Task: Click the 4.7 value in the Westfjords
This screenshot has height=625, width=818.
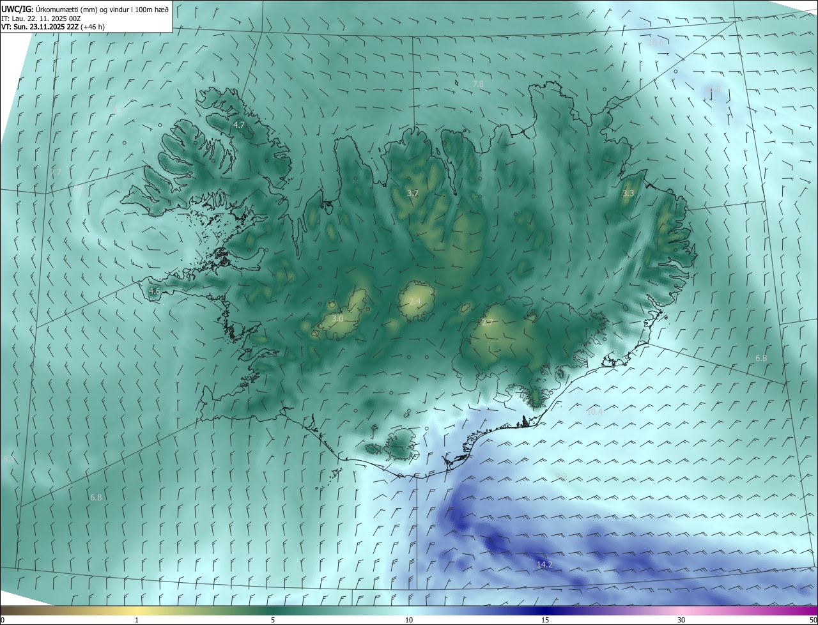Action: click(x=239, y=125)
